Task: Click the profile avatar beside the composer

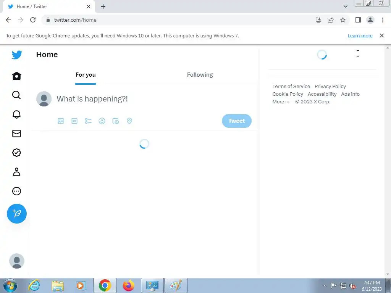Action: (44, 99)
